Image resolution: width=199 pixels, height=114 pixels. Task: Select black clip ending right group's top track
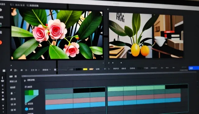(176, 86)
